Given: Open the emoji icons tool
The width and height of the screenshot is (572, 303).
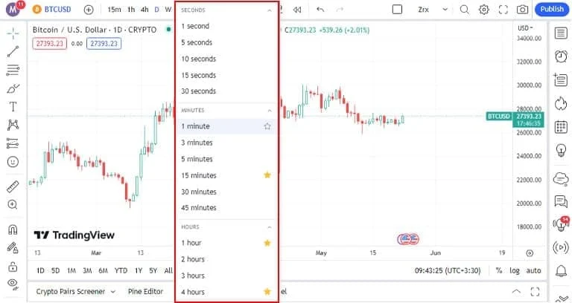Looking at the screenshot, I should pyautogui.click(x=13, y=161).
